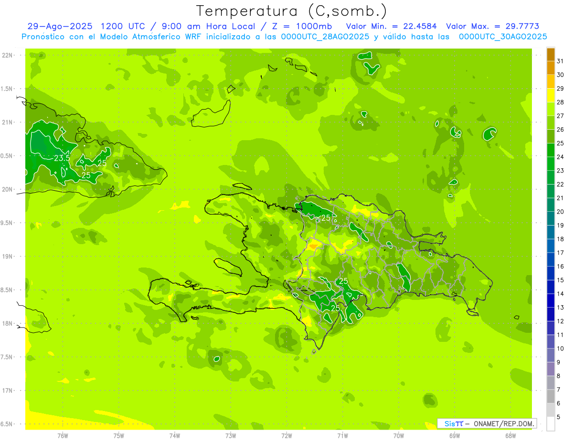
Task: Click the 28 label on the color scale
Action: (560, 102)
